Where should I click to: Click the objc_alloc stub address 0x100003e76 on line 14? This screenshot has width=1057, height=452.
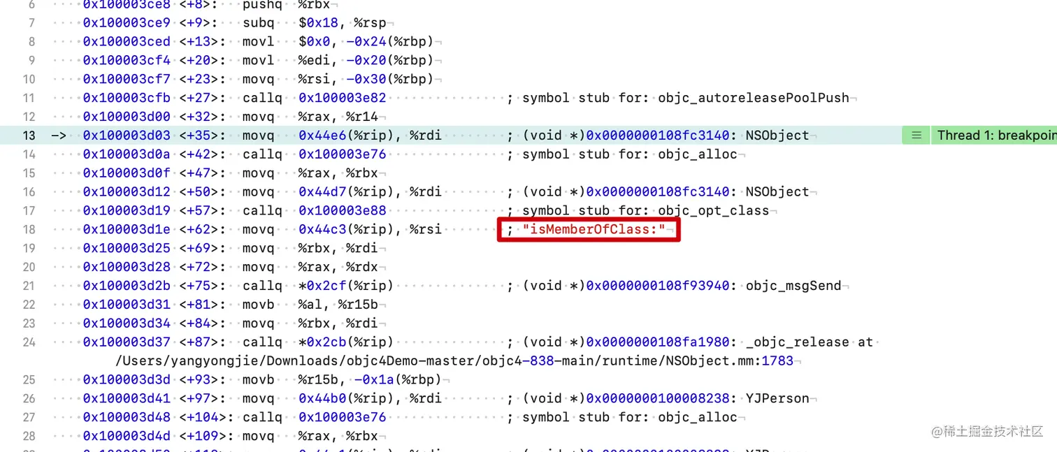pyautogui.click(x=342, y=154)
